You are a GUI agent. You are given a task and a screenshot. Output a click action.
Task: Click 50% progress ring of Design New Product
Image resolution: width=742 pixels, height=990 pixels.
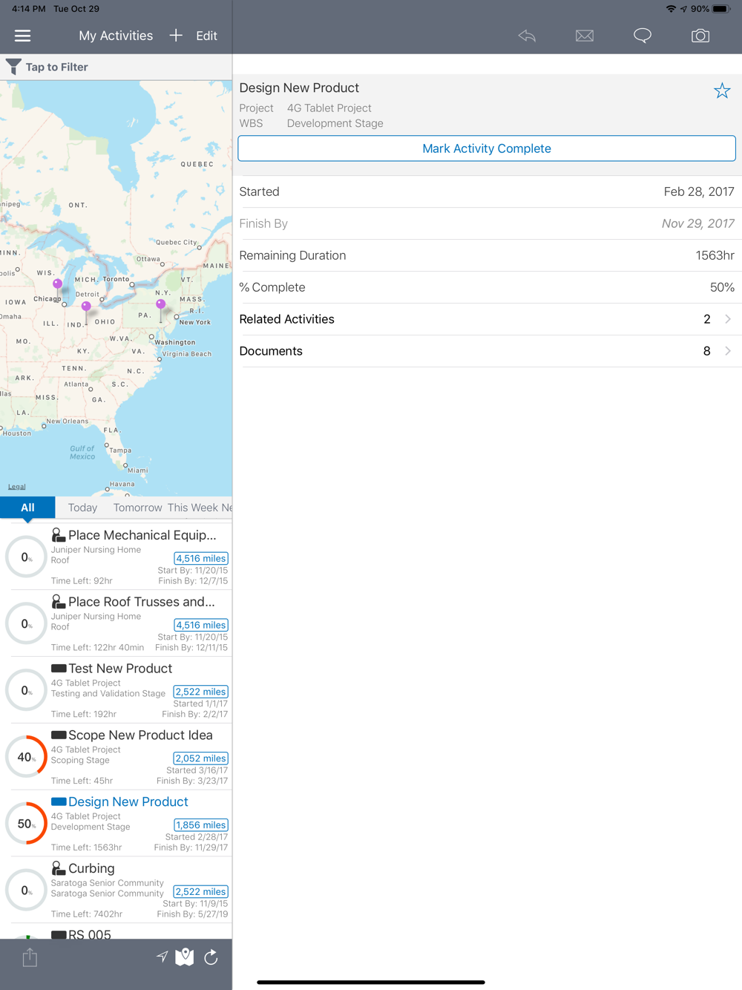click(27, 824)
